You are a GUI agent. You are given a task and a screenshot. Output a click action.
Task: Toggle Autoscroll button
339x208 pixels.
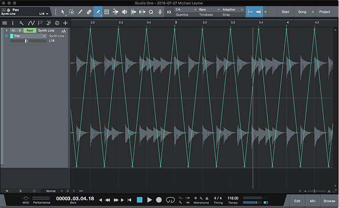tap(259, 12)
